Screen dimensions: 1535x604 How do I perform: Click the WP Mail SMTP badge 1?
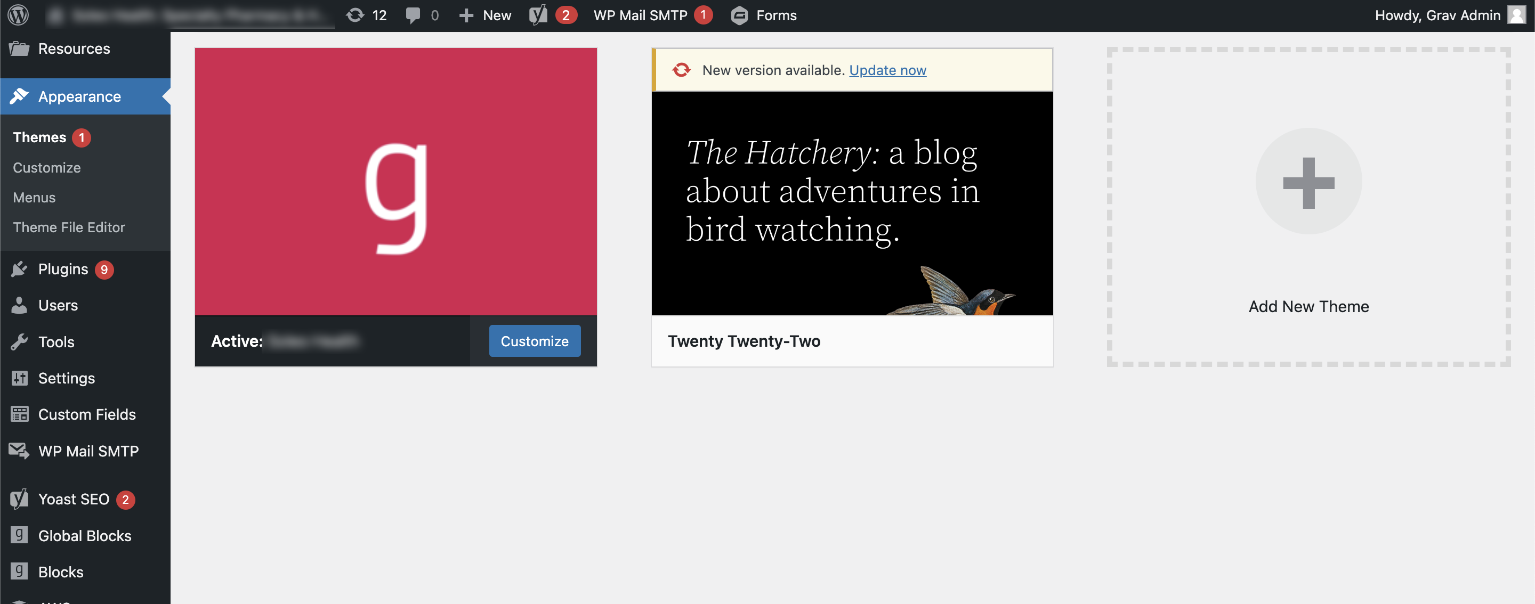(703, 15)
